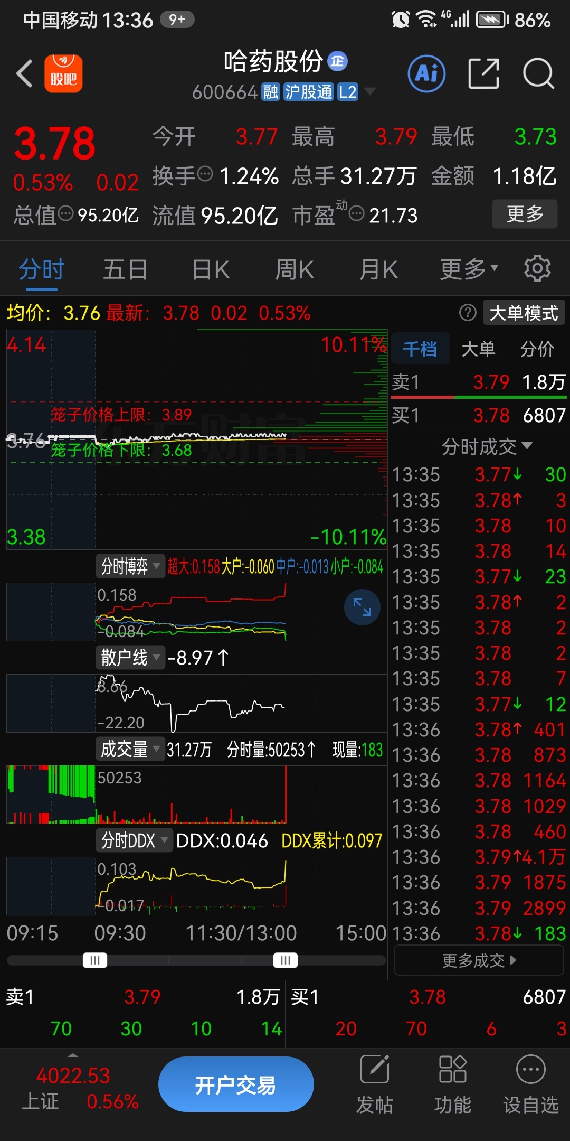
Task: Open the 分时博弈 indicator dropdown
Action: coord(130,567)
